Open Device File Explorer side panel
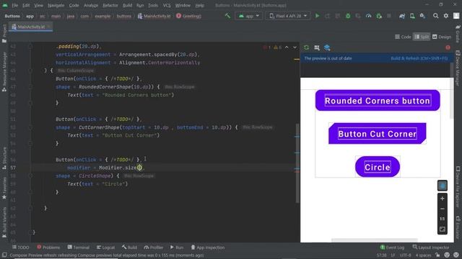Viewport: 462px width, 259px height. [x=458, y=187]
